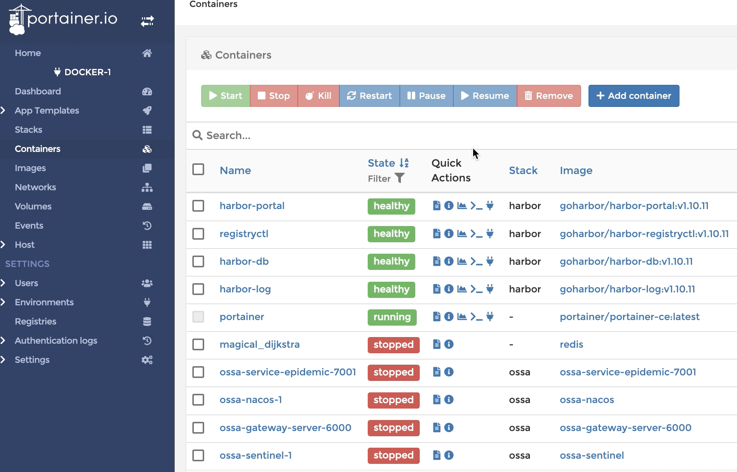737x472 pixels.
Task: Open Volumes in the sidebar
Action: [x=87, y=206]
